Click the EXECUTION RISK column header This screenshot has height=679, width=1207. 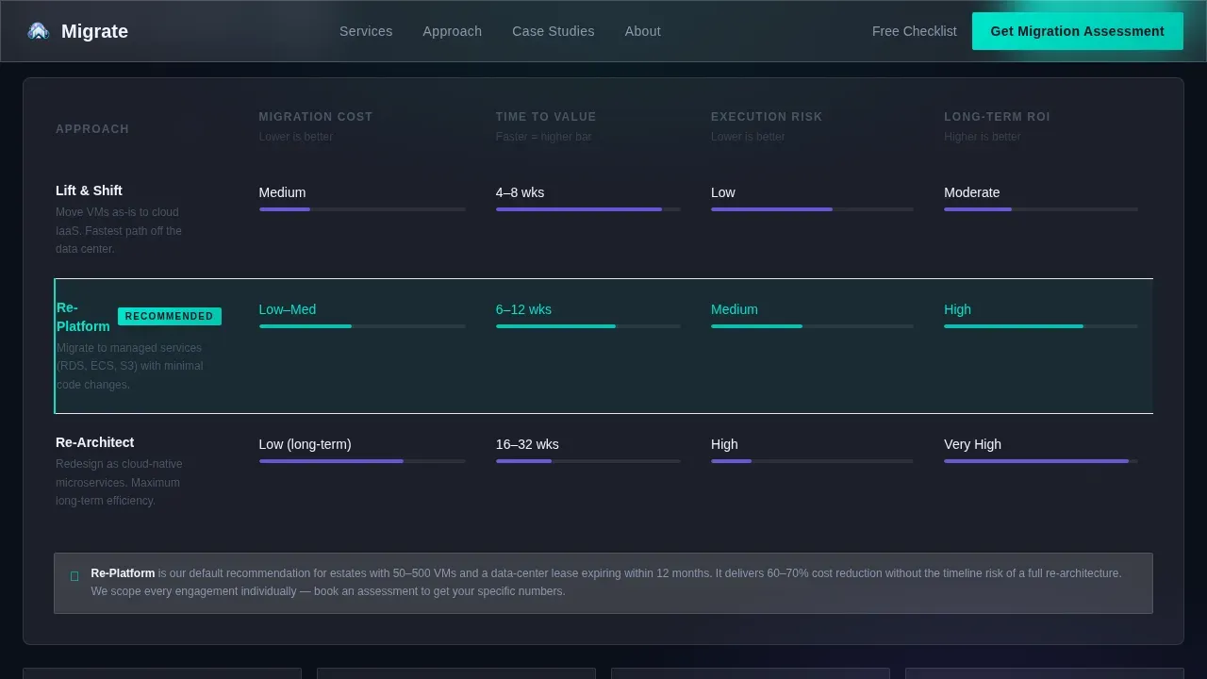[x=767, y=117]
